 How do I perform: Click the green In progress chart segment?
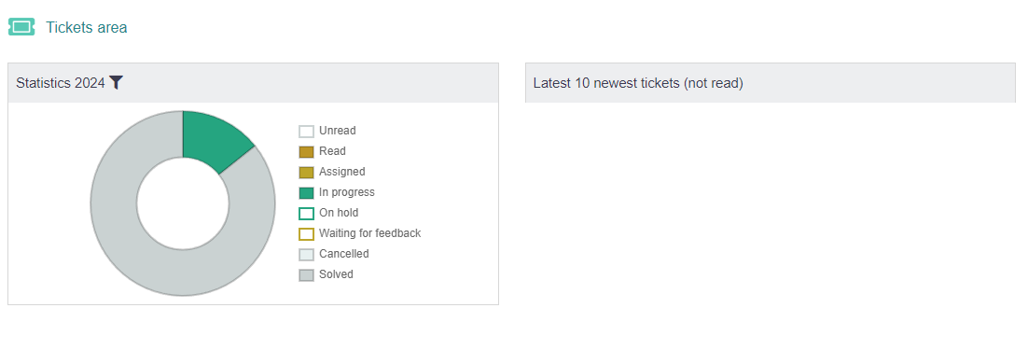[214, 137]
